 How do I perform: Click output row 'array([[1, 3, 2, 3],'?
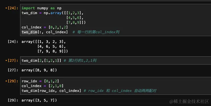tap(44, 42)
